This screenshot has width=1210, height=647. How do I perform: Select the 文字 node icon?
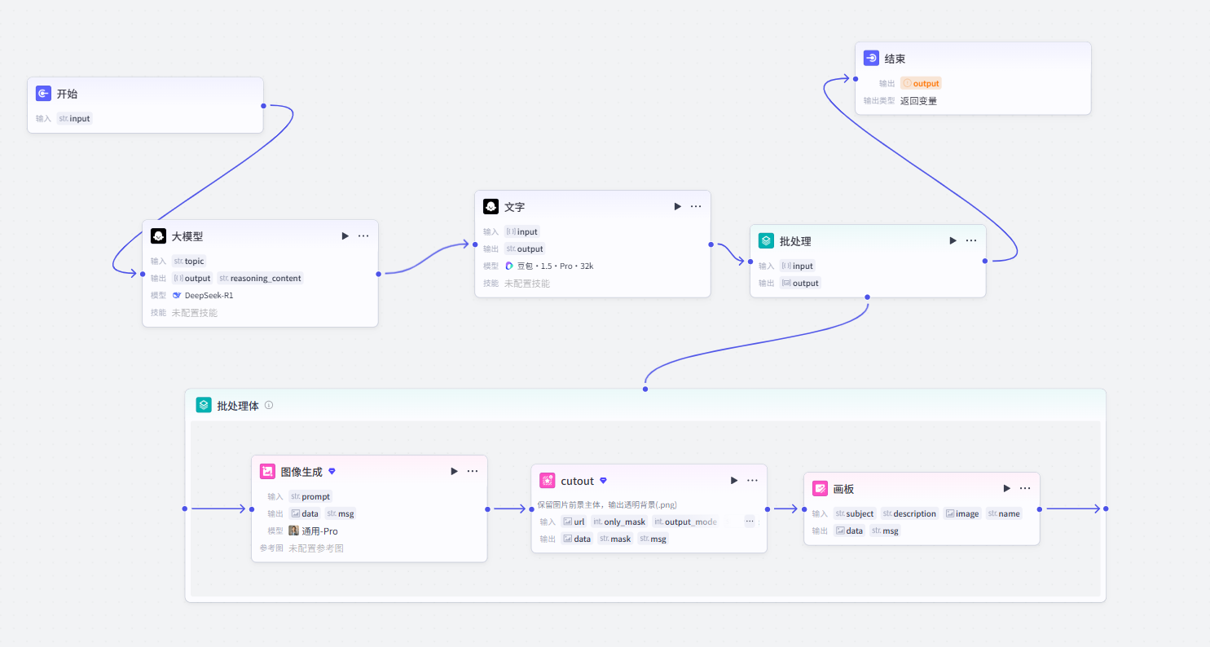point(491,207)
